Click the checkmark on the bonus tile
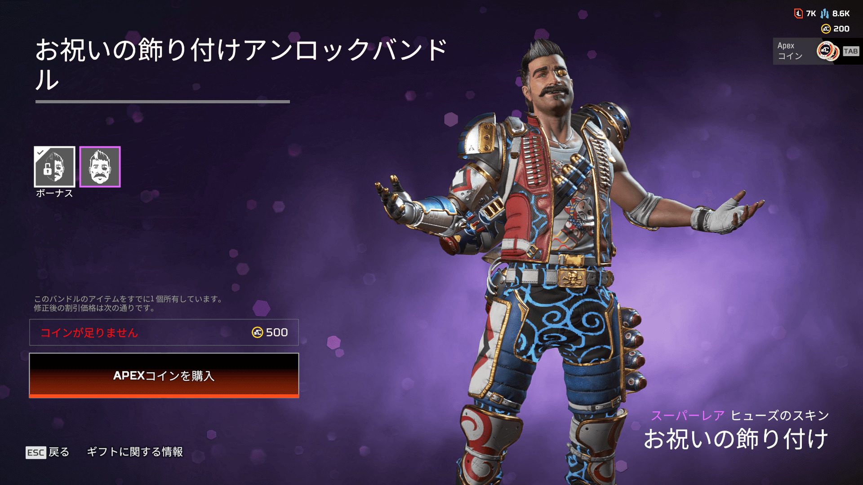863x485 pixels. 40,152
